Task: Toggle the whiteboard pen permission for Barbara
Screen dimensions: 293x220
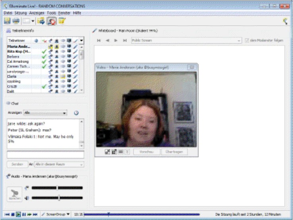Action: 75,57
